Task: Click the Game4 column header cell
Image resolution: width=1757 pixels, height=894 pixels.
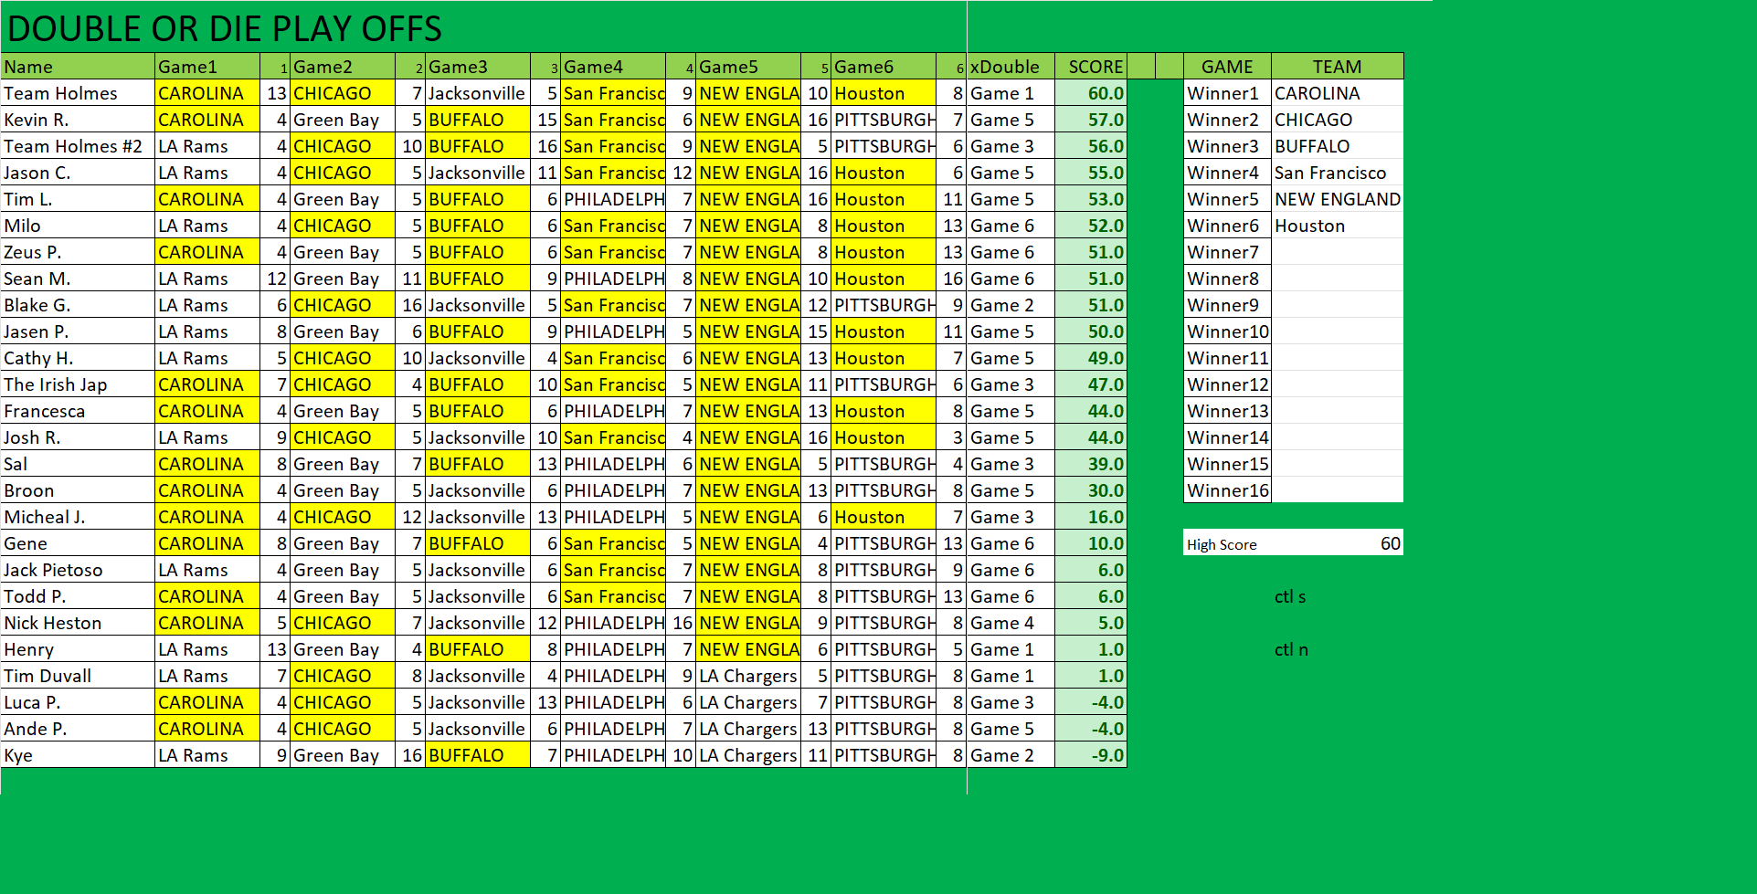Action: [x=613, y=67]
